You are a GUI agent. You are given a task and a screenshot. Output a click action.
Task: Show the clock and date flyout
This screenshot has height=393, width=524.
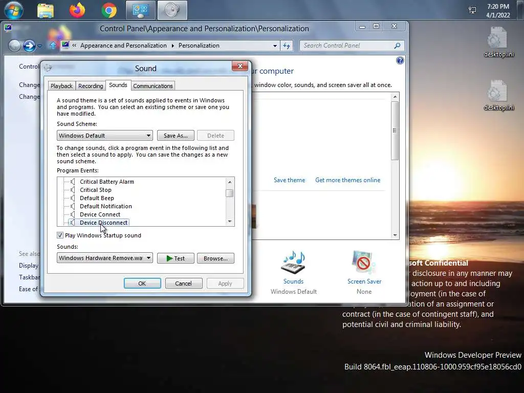pos(498,11)
